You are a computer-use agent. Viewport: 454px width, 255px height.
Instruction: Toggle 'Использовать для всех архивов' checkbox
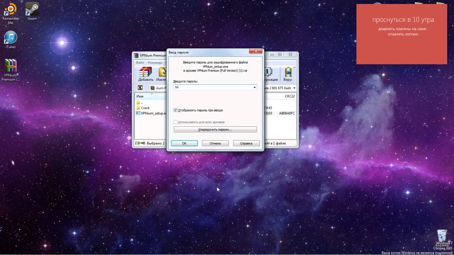point(176,122)
